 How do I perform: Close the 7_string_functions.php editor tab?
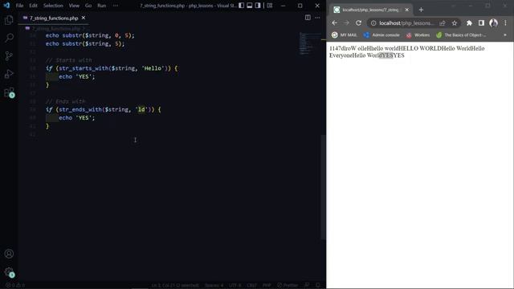(x=84, y=18)
